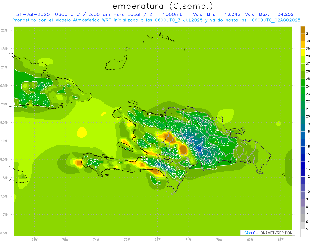The image size is (315, 243).
Task: Click the "19N" latitude axis label
Action: coord(4,141)
